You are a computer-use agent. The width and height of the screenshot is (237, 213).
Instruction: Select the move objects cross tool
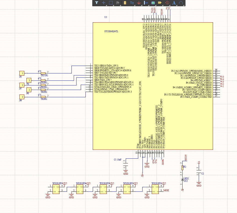[104, 3]
